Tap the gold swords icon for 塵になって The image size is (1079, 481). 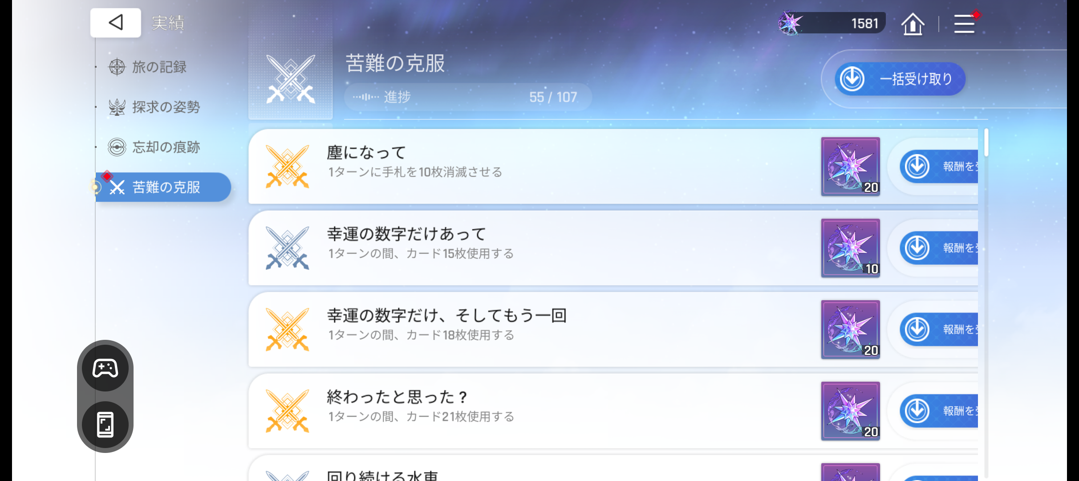287,167
